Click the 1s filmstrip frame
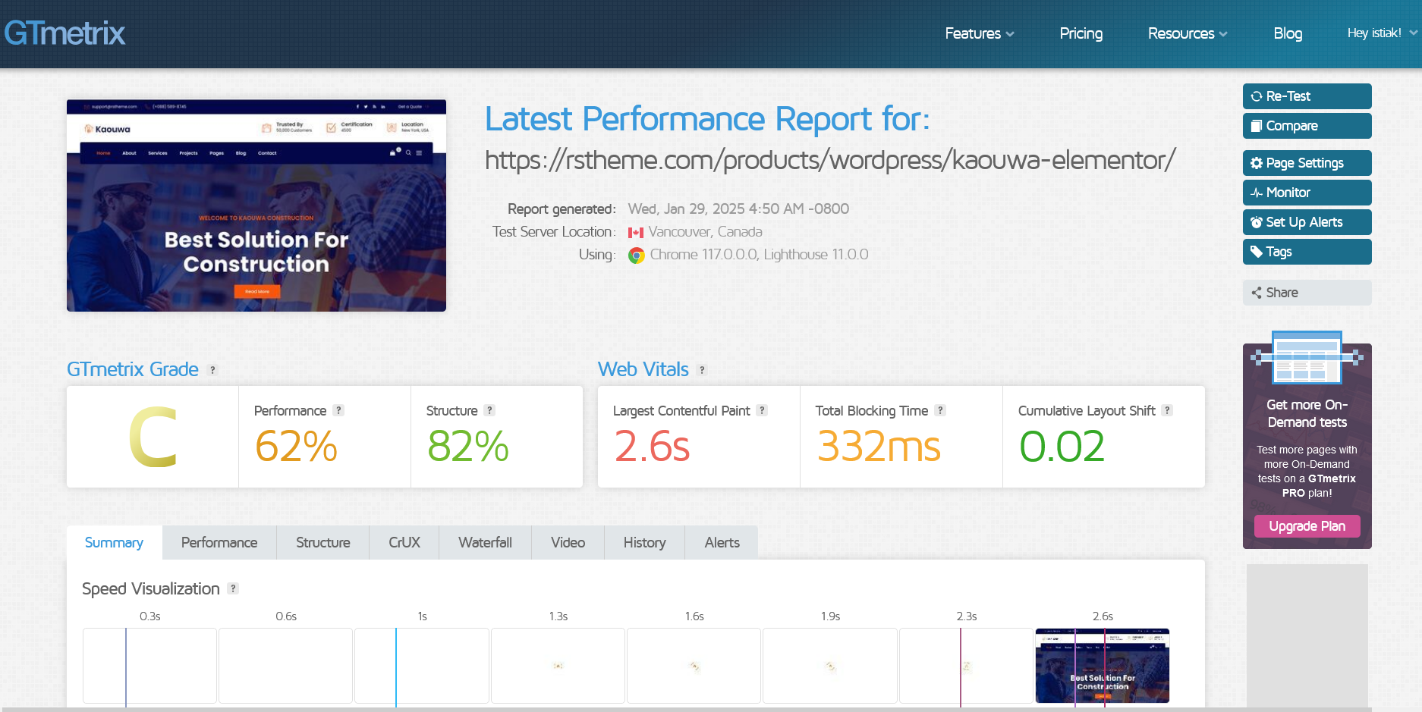Image resolution: width=1422 pixels, height=712 pixels. (422, 666)
